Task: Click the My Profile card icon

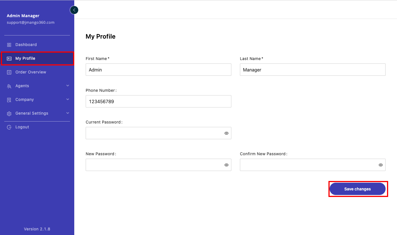Action: 9,58
